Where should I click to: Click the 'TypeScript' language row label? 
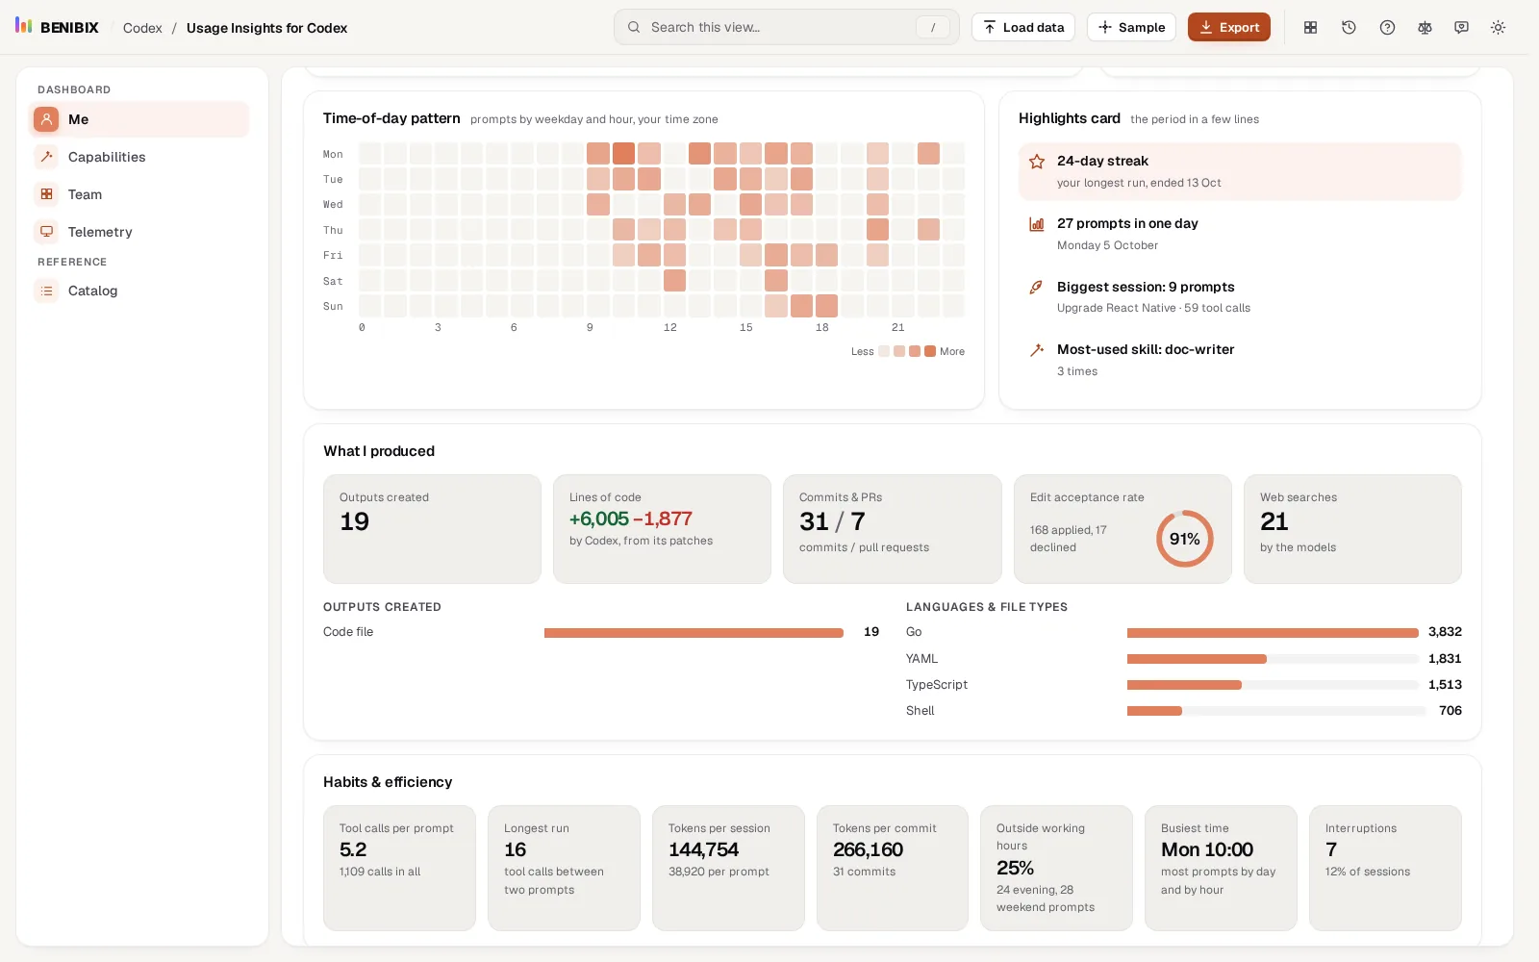coord(937,685)
